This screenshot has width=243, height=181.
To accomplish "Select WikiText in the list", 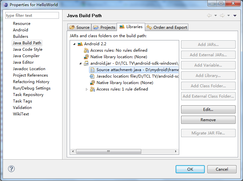I will coord(21,114).
